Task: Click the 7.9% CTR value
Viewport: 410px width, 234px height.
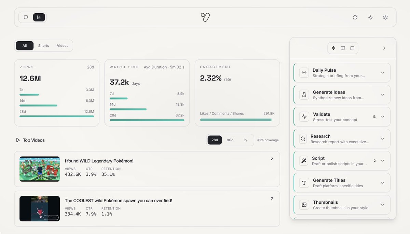Action: (x=91, y=214)
